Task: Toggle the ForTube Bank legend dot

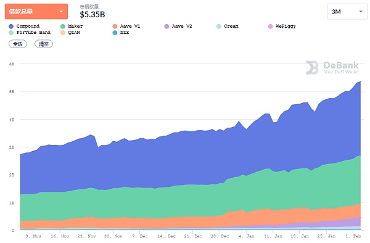Action: 11,33
